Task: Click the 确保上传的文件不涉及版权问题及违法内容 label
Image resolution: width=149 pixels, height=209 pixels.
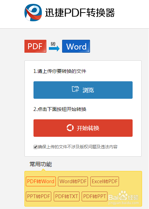Action: (x=77, y=147)
